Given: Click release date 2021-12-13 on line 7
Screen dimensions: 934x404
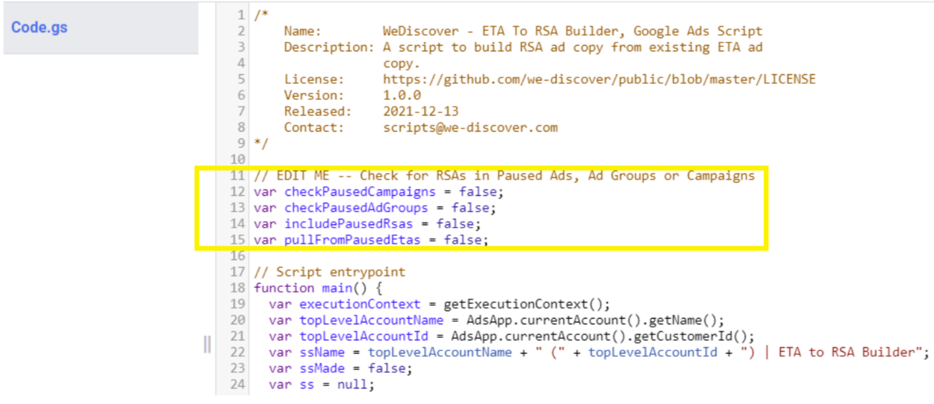Looking at the screenshot, I should (x=421, y=111).
